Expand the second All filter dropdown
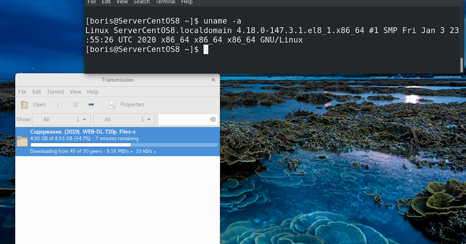Viewport: 466px width, 244px height. tap(124, 119)
